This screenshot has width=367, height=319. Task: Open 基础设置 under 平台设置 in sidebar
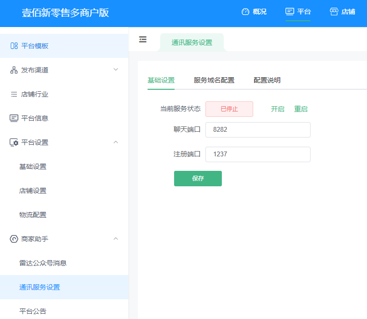tap(64, 166)
